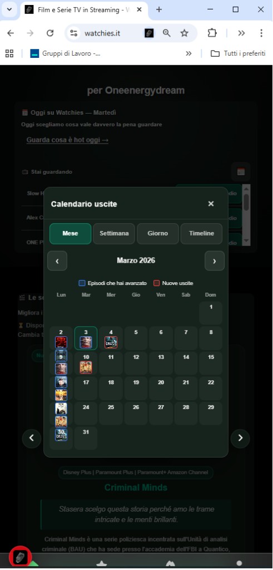Select day 18 in the calendar

point(111,388)
